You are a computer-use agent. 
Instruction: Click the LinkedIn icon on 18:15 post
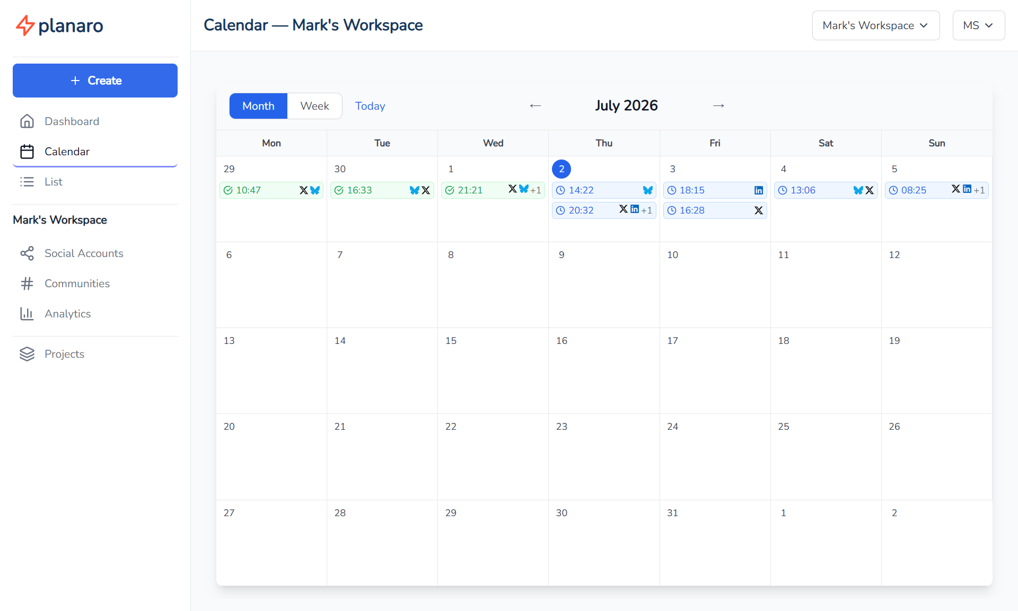pyautogui.click(x=759, y=190)
